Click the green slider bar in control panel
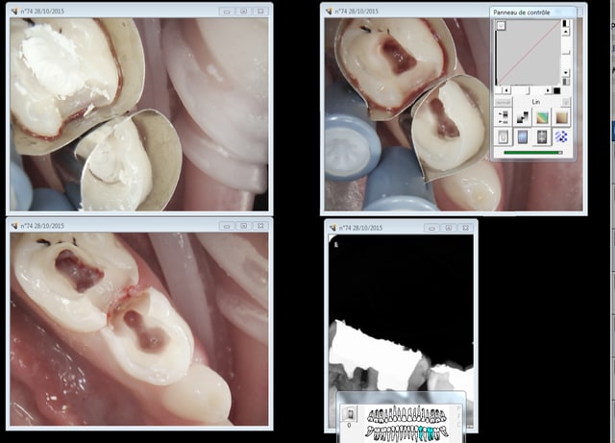 (531, 152)
